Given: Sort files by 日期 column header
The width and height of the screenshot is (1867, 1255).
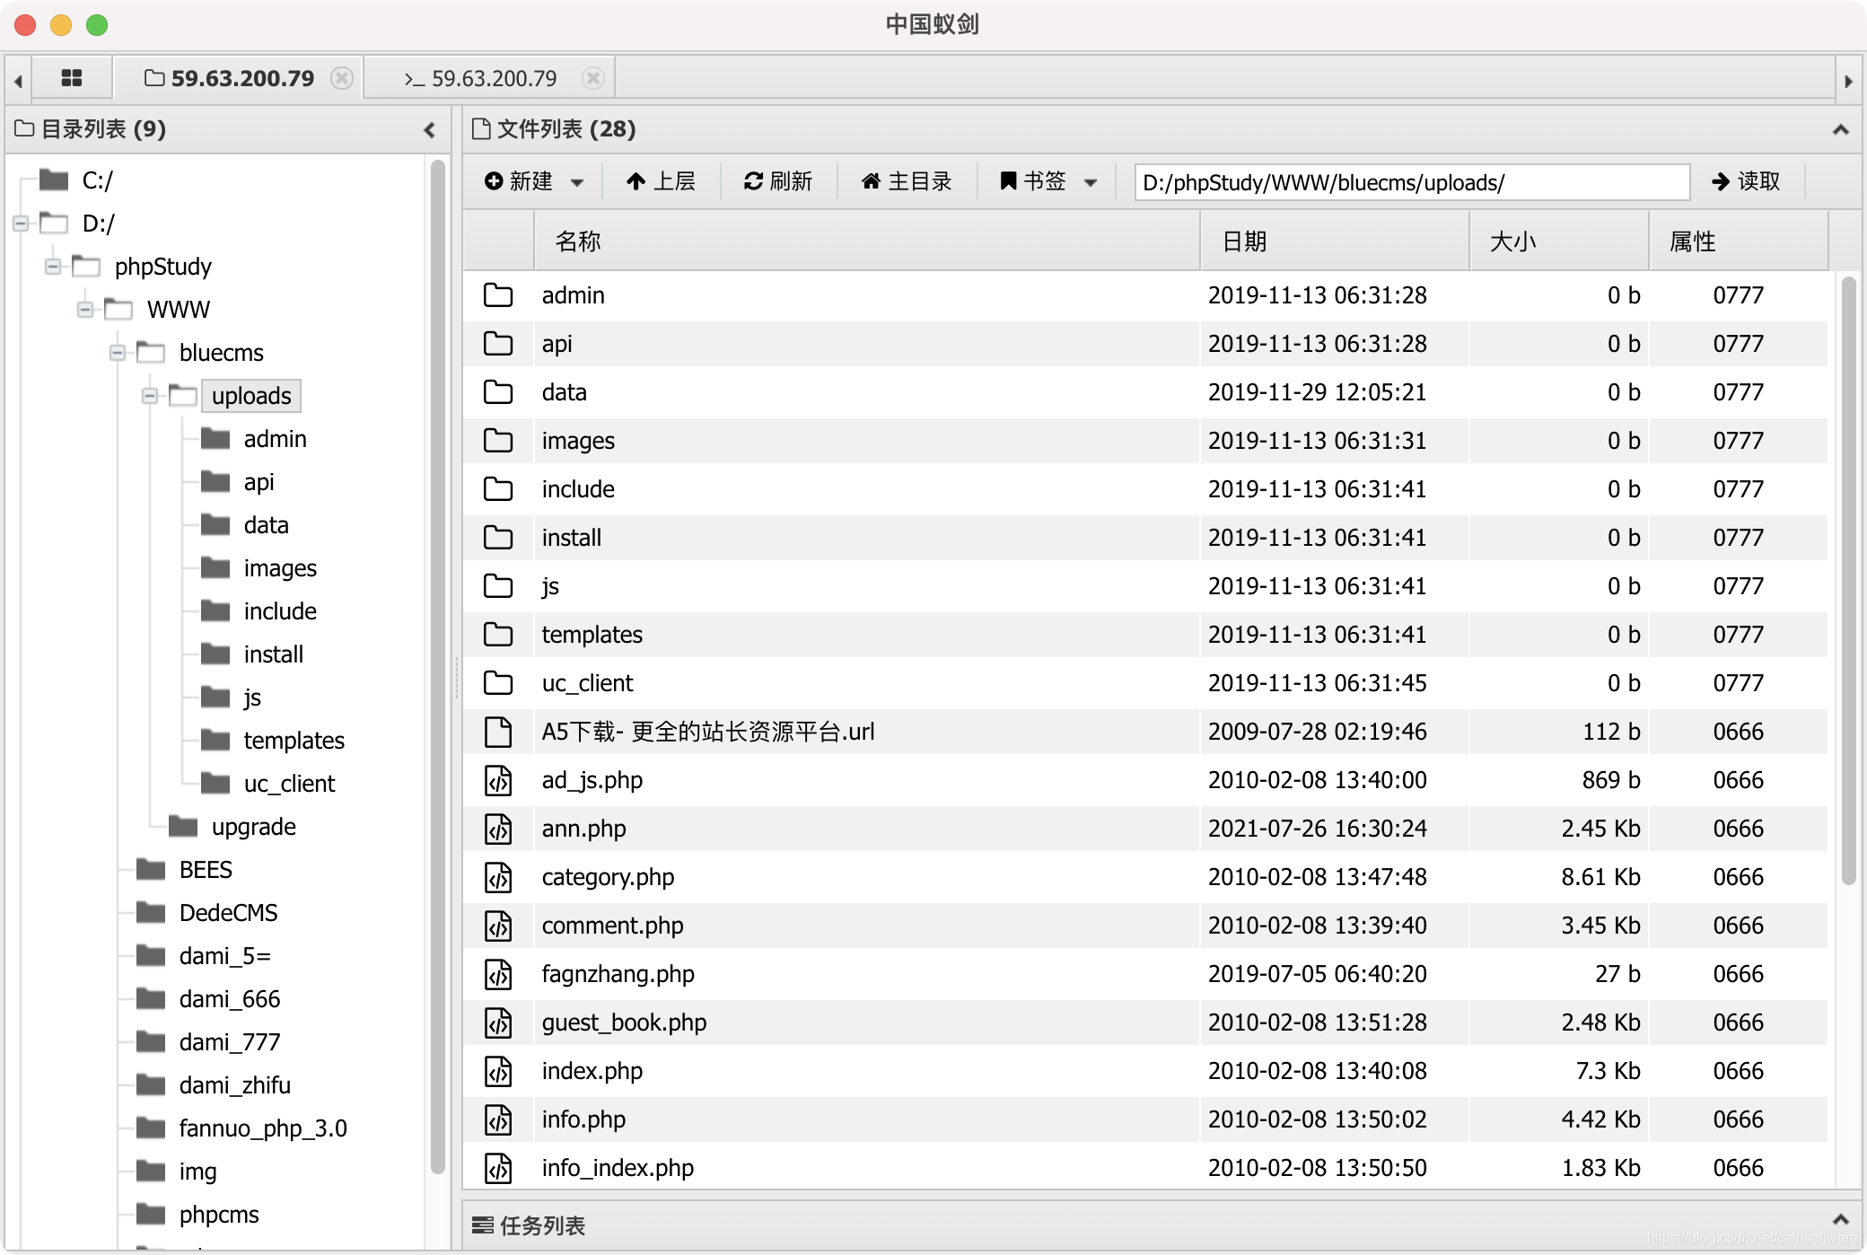Looking at the screenshot, I should coord(1244,241).
